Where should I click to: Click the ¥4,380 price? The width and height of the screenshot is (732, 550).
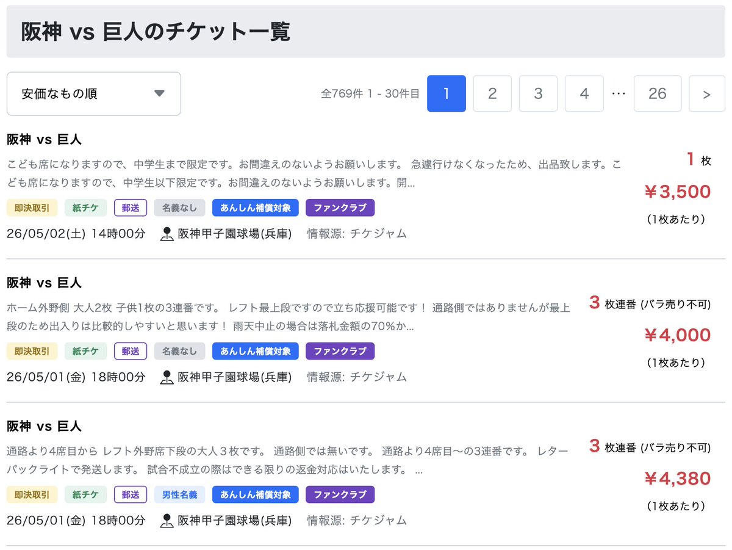677,479
